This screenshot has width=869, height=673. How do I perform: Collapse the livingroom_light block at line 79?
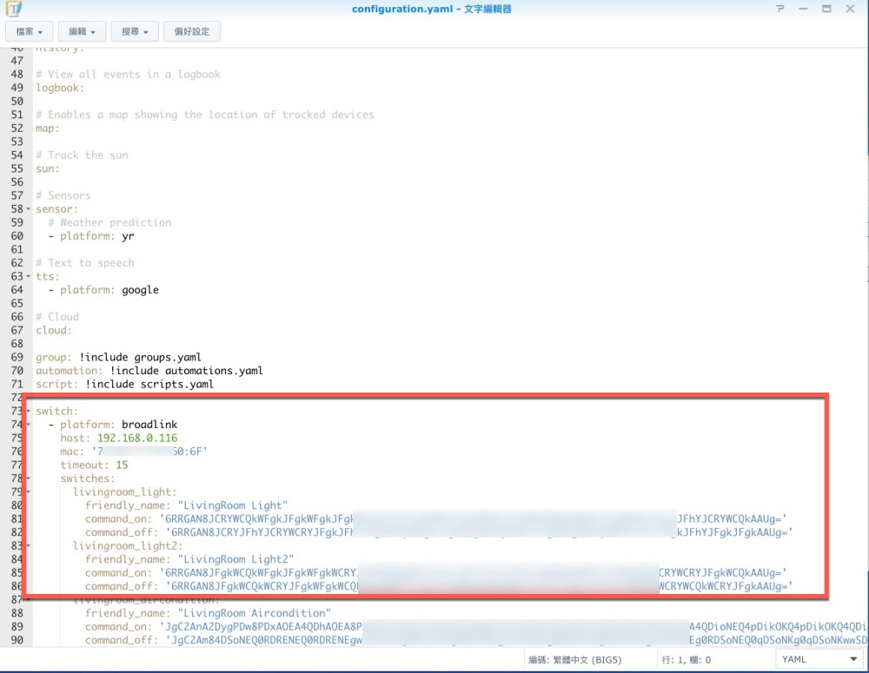click(x=30, y=492)
